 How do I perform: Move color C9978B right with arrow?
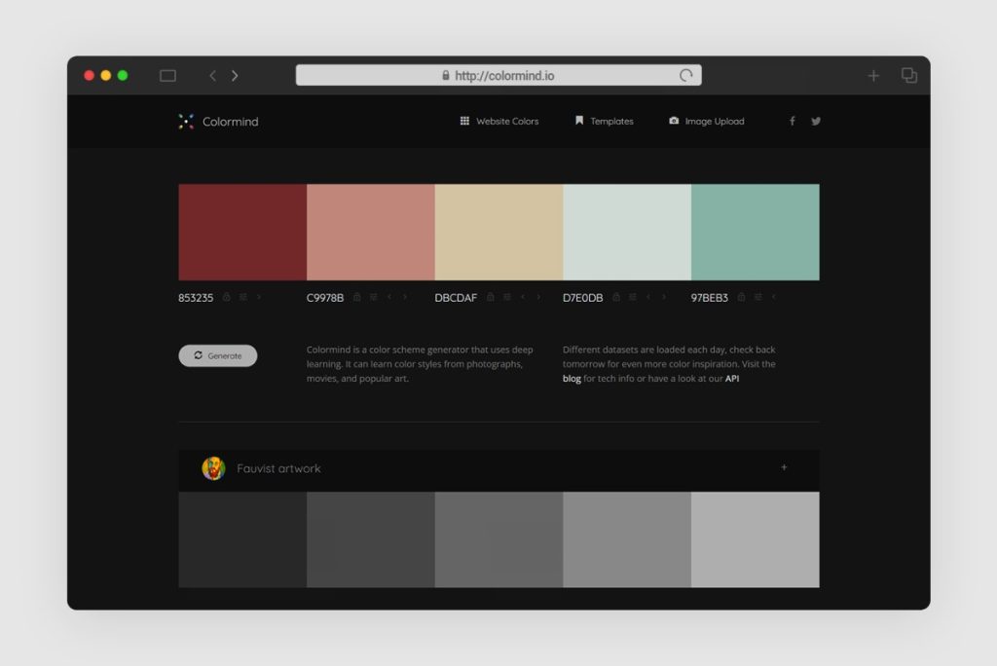click(405, 297)
